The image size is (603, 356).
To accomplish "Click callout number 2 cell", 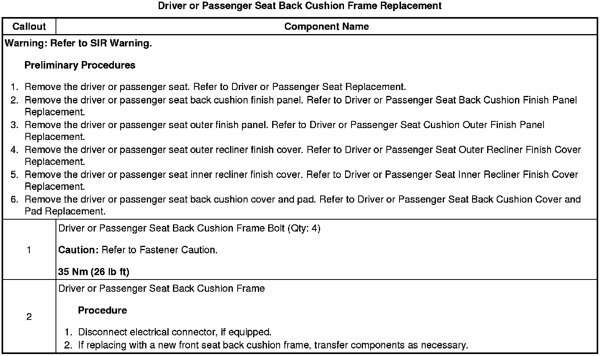I will pyautogui.click(x=29, y=317).
